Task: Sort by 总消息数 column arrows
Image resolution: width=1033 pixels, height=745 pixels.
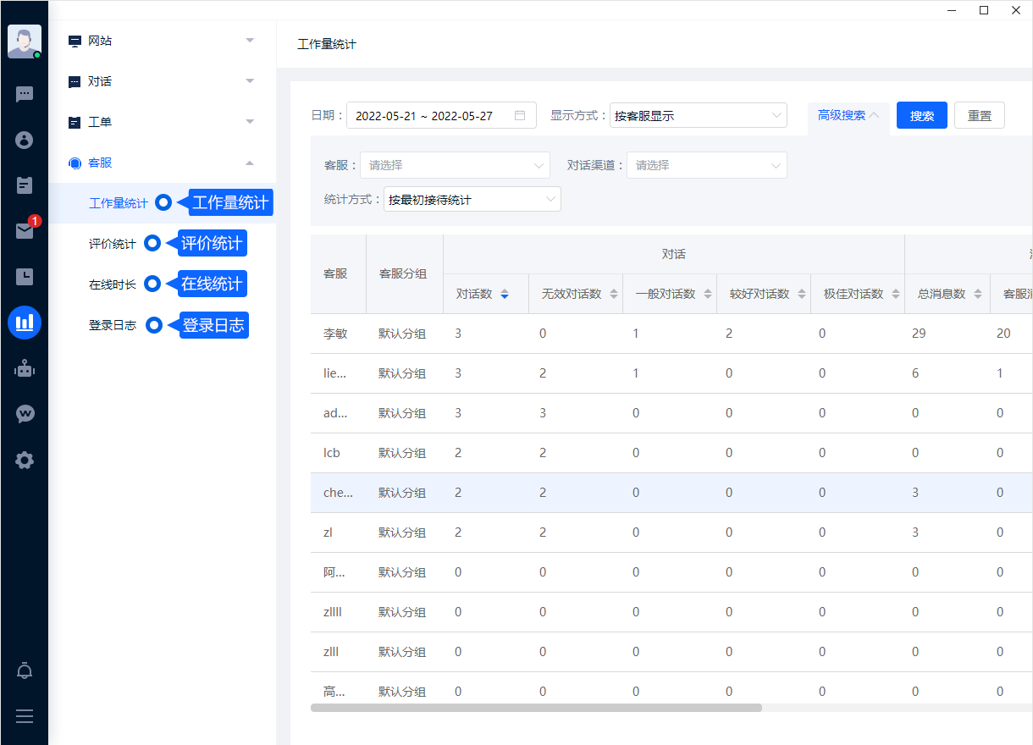Action: click(978, 294)
